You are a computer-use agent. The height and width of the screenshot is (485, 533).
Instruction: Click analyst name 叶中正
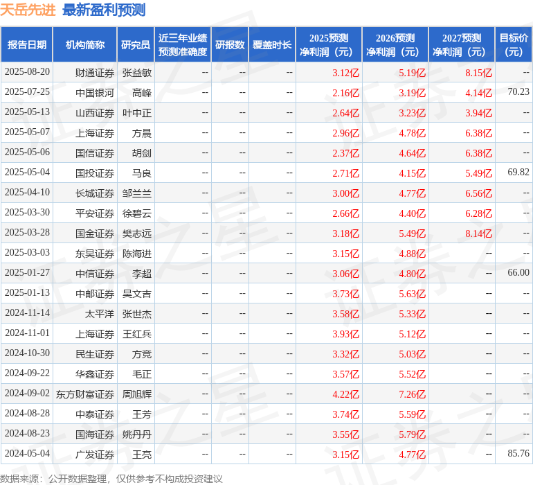pyautogui.click(x=136, y=113)
